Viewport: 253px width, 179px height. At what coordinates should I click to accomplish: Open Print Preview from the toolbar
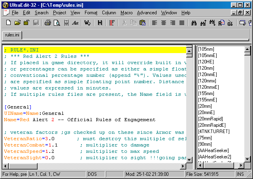click(57, 23)
